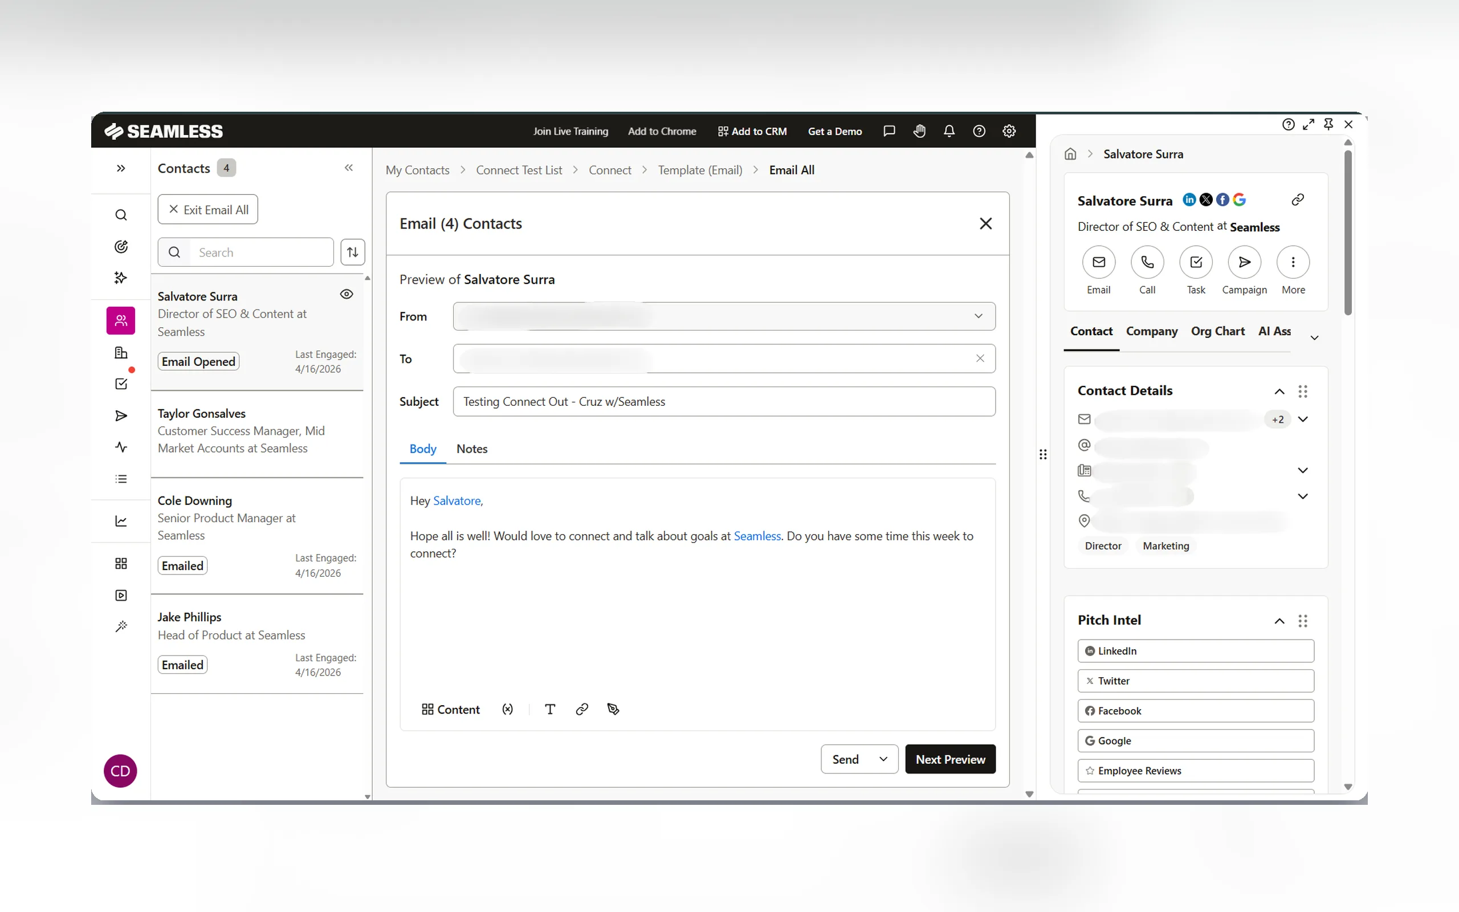Select the Body tab
The width and height of the screenshot is (1459, 912).
[423, 449]
